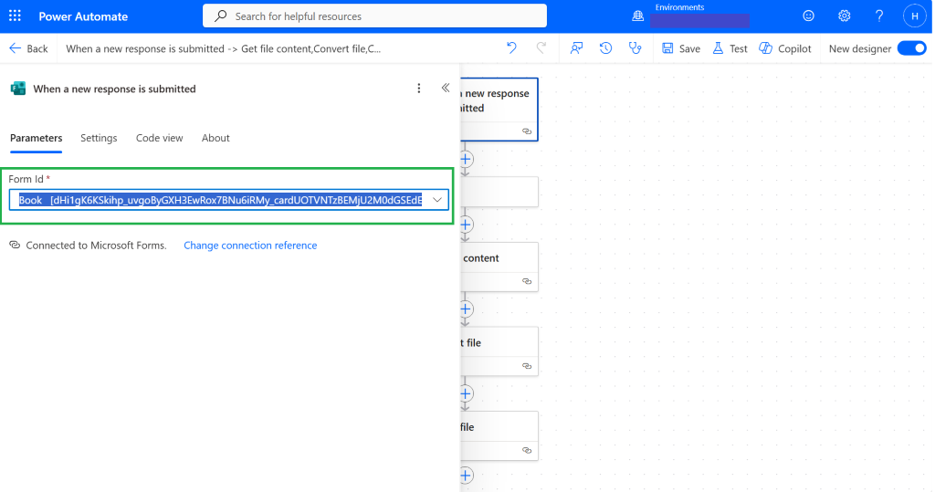Switch to the Settings tab
This screenshot has width=935, height=492.
[x=99, y=138]
